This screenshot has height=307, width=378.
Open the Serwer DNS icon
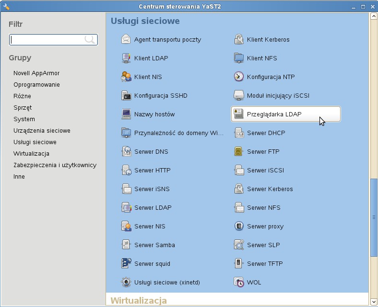[x=126, y=151]
